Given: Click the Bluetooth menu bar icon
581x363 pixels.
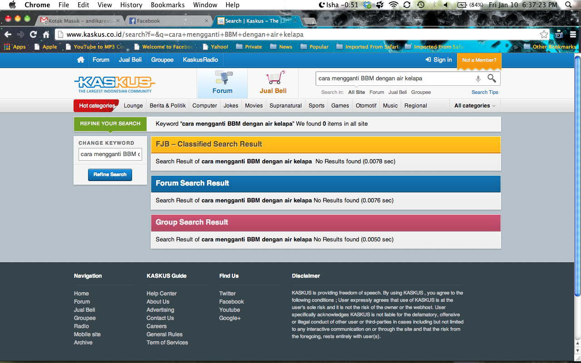Looking at the screenshot, I should pos(434,5).
